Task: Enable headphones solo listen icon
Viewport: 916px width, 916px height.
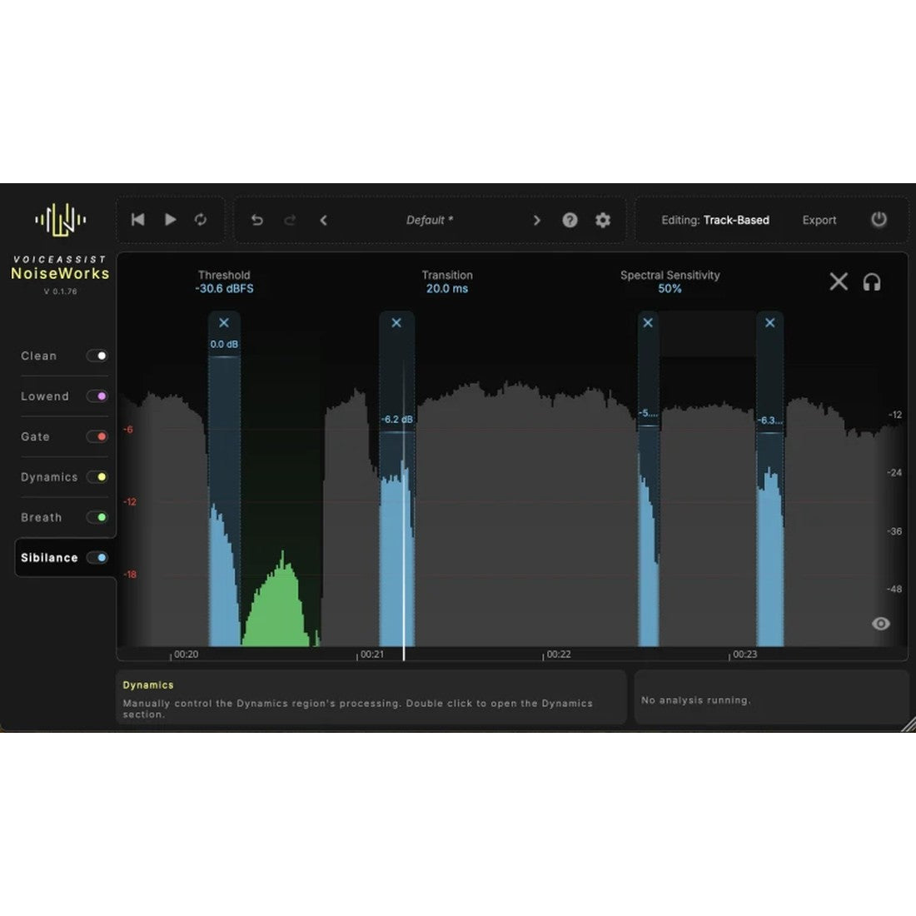Action: pyautogui.click(x=872, y=282)
